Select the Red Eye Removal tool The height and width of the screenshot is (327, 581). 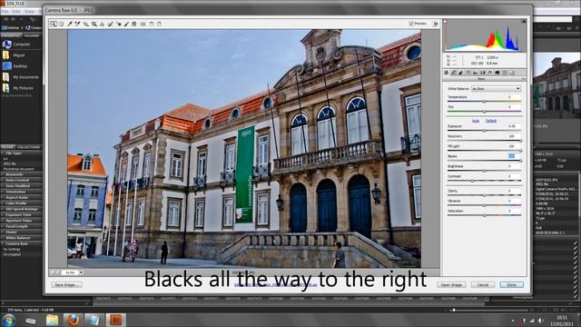click(x=119, y=25)
